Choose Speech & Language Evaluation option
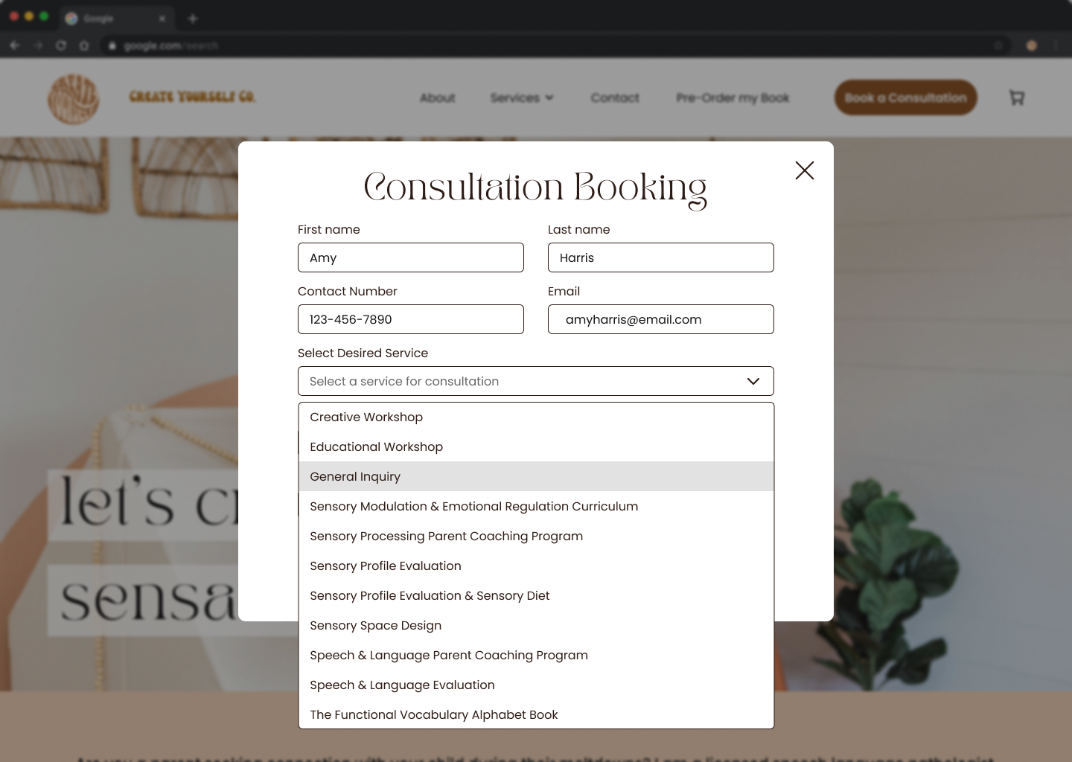The width and height of the screenshot is (1072, 762). [x=536, y=685]
